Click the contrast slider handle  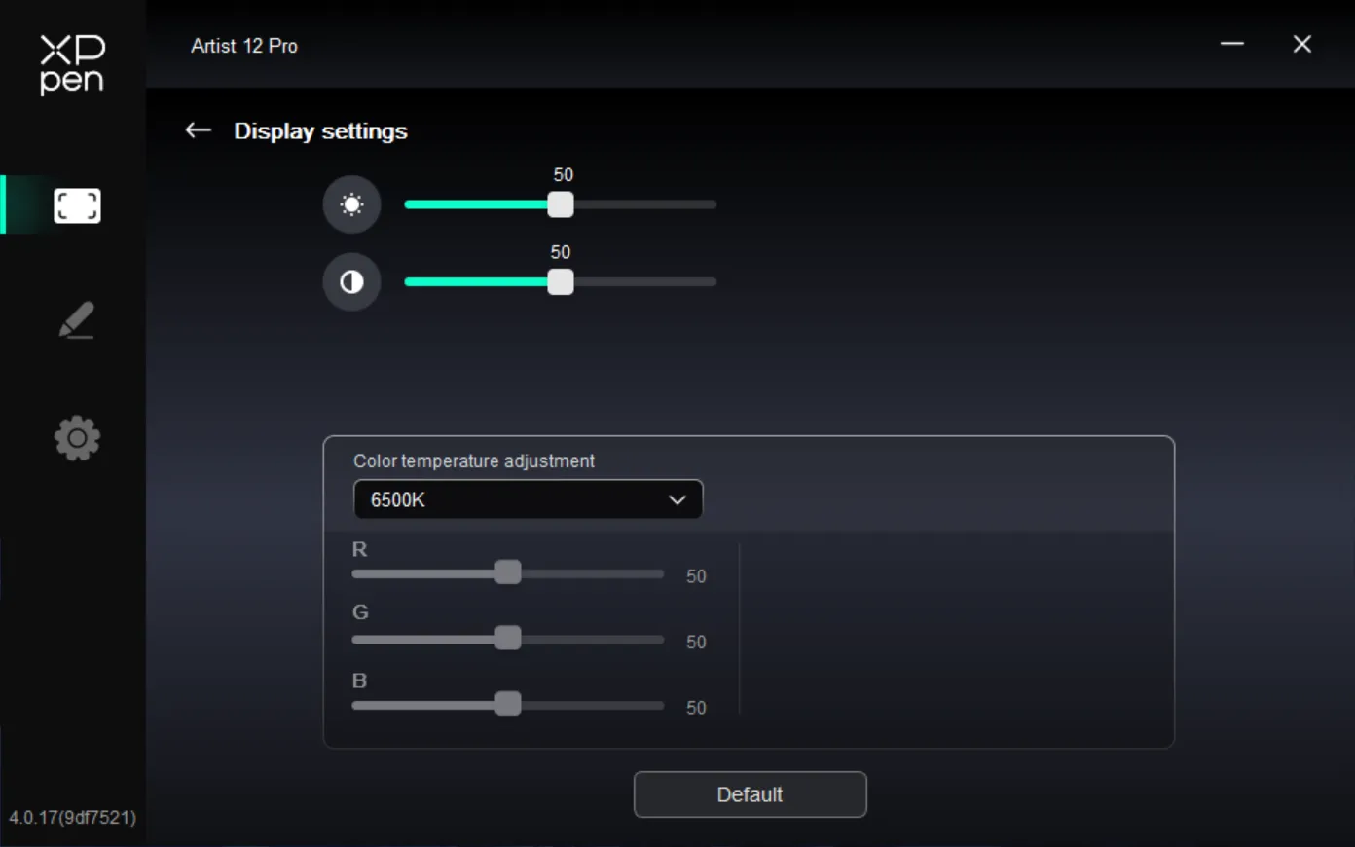(x=561, y=282)
